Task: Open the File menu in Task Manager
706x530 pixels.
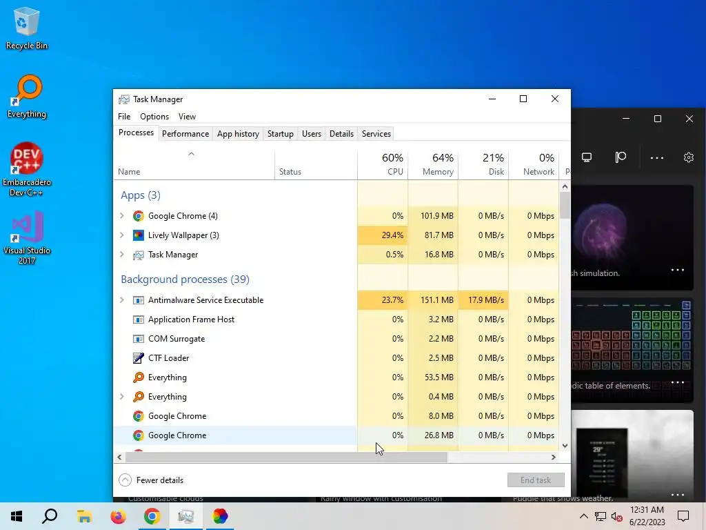Action: pyautogui.click(x=124, y=117)
